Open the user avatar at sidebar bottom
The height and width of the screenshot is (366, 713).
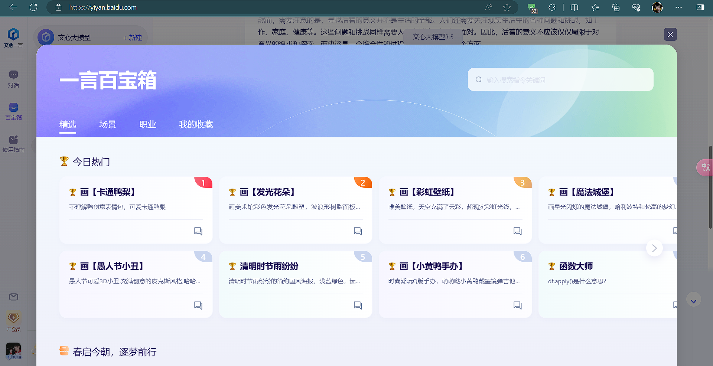tap(13, 351)
